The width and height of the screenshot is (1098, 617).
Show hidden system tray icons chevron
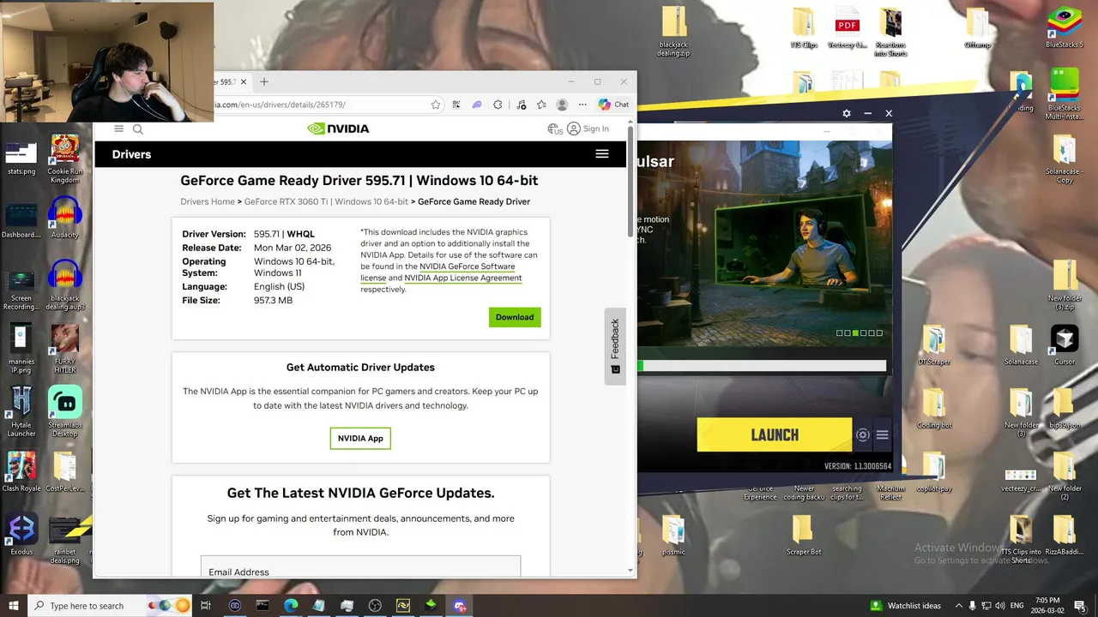point(959,606)
